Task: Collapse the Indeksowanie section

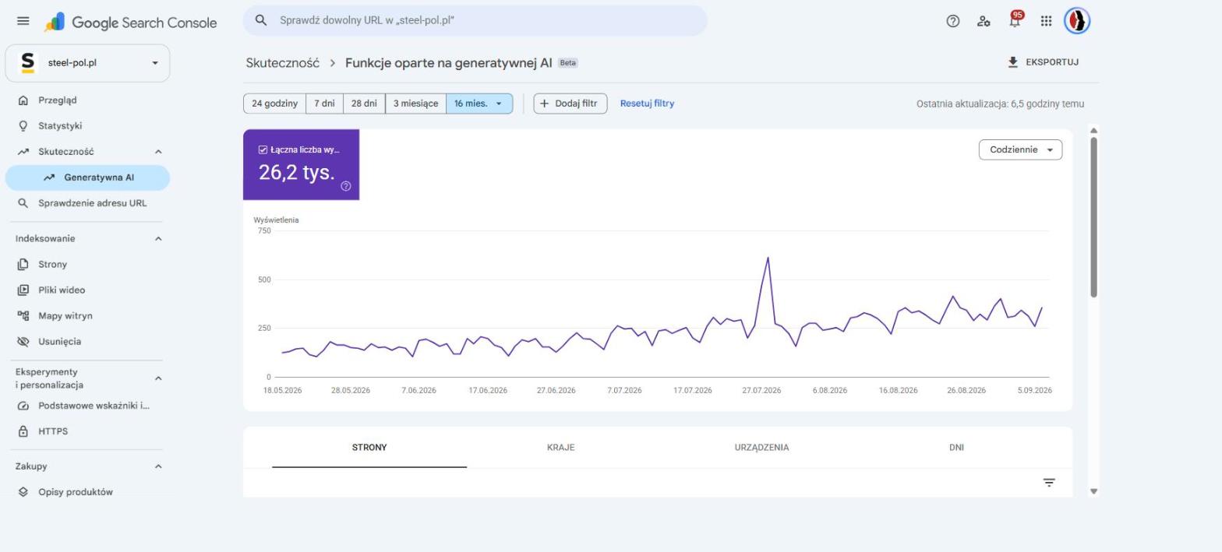Action: (158, 239)
